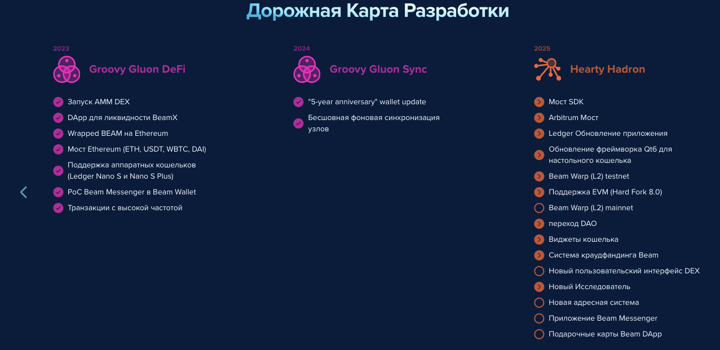Click the checkmark beside Wrapped BEAM на Ethereum
This screenshot has height=350, width=720.
pos(58,134)
